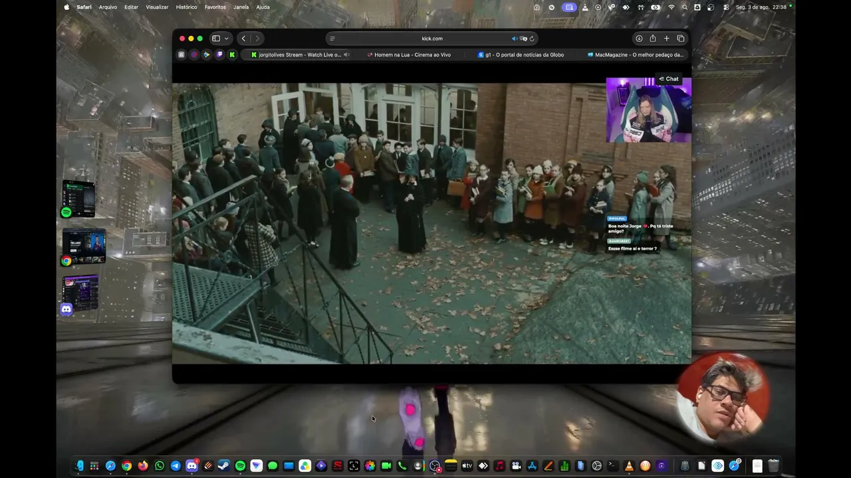Screen dimensions: 851x478
Task: Expand the tab group dropdown arrow beside sidebar button
Action: 227,39
